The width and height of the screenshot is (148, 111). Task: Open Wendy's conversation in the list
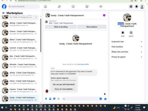pyautogui.click(x=20, y=24)
